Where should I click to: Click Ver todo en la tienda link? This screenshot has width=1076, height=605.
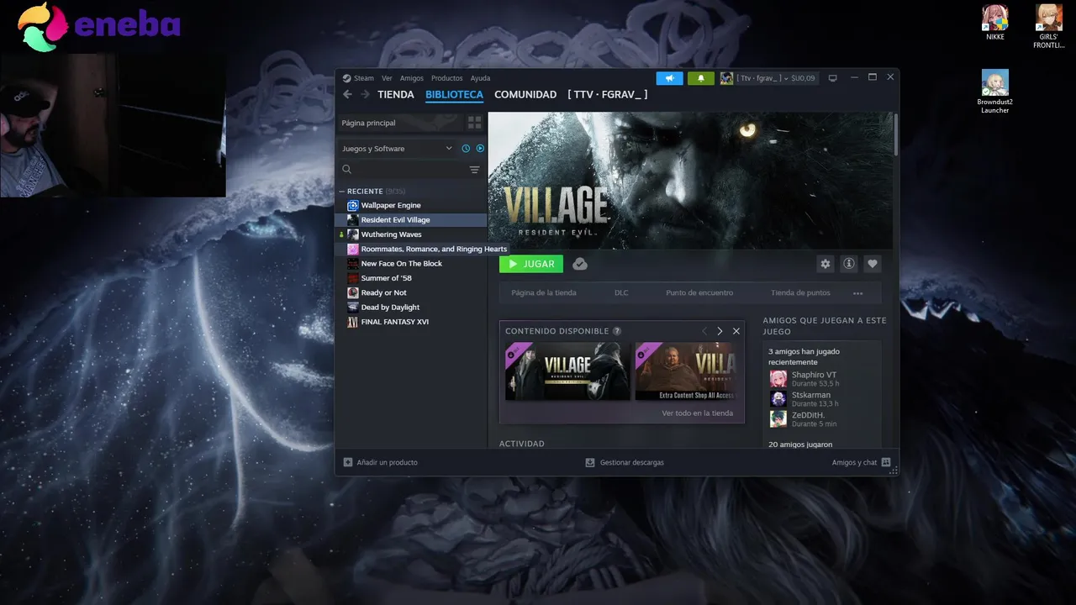point(697,413)
